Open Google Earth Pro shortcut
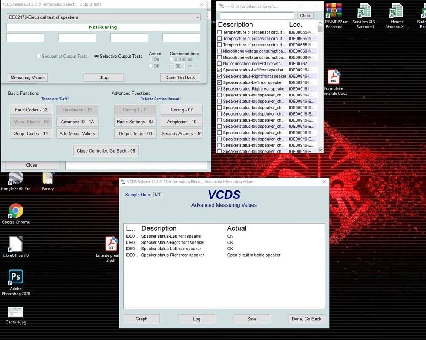Image resolution: width=426 pixels, height=340 pixels. 16,178
